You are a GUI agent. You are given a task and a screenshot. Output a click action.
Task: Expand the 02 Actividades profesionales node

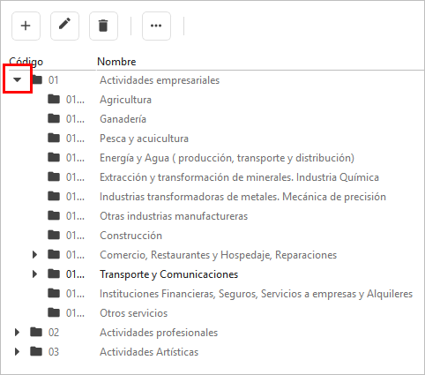pos(17,333)
